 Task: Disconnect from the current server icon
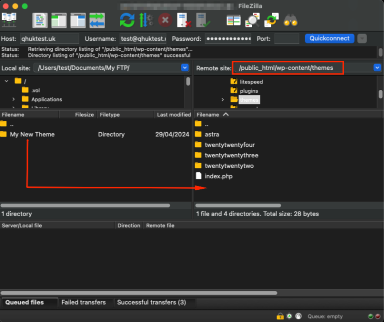[x=184, y=20]
